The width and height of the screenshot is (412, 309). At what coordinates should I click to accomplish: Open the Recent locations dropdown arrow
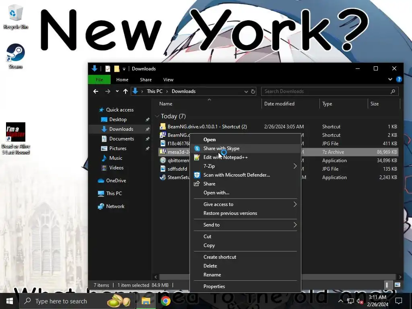[117, 91]
